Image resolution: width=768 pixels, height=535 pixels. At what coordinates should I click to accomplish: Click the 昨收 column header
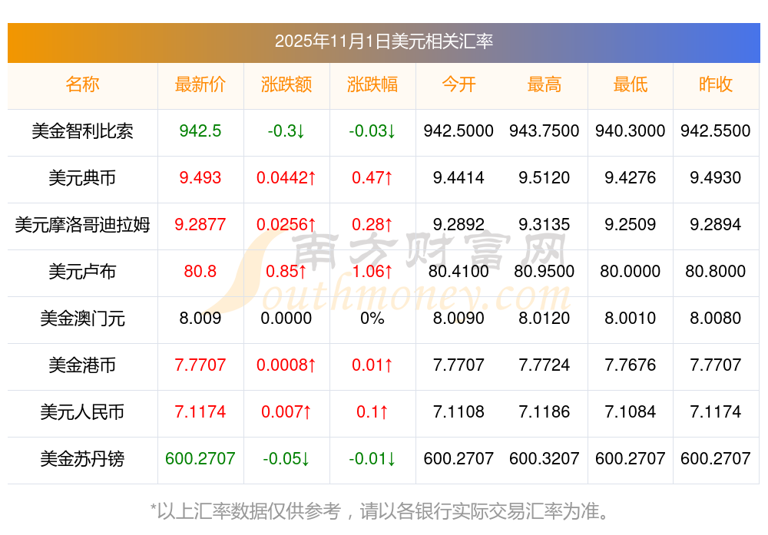pos(716,84)
